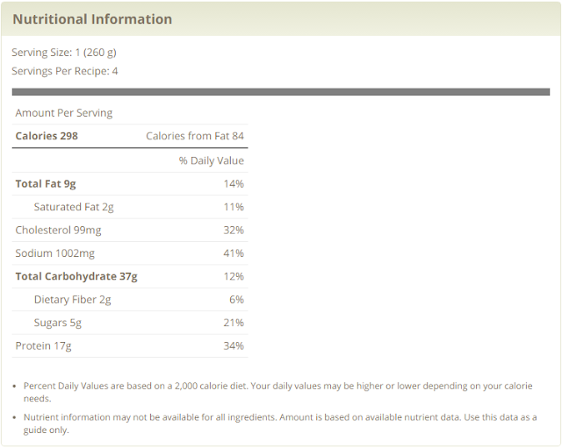
Task: Click the Percent Daily Values footnote
Action: click(x=277, y=391)
